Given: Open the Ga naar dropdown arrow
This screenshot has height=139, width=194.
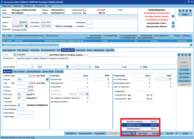Looking at the screenshot, I should coord(177,133).
